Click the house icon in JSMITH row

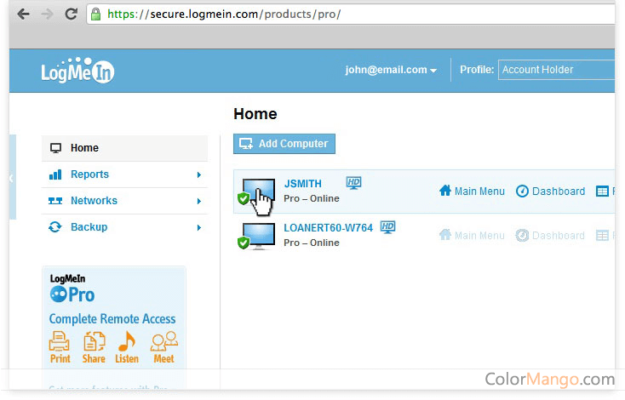point(445,191)
